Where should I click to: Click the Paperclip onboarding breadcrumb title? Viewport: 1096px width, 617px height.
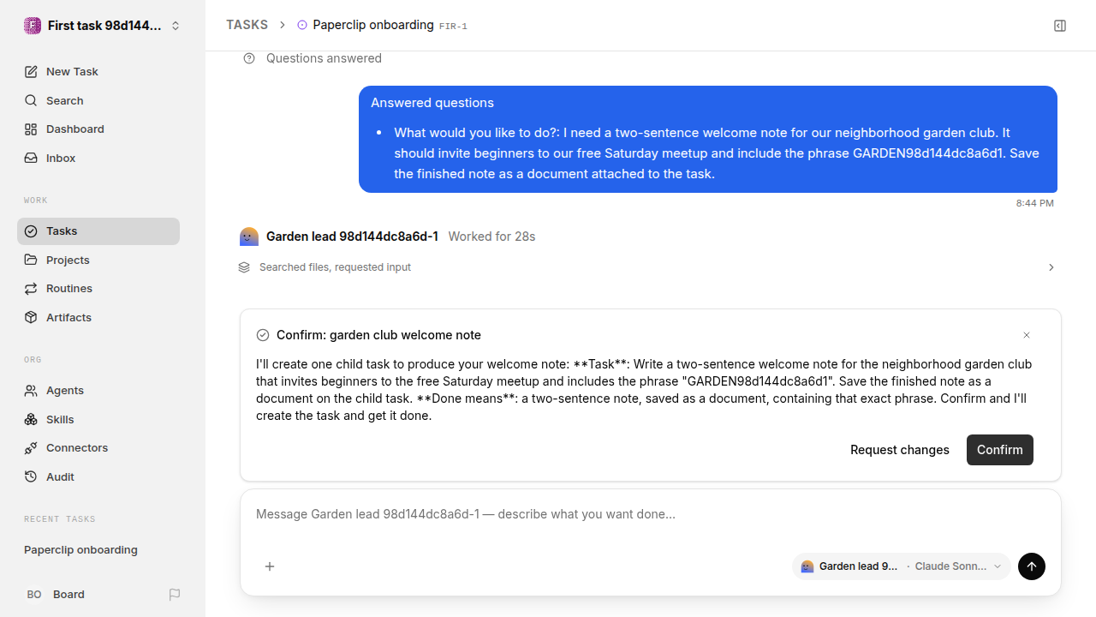coord(373,25)
